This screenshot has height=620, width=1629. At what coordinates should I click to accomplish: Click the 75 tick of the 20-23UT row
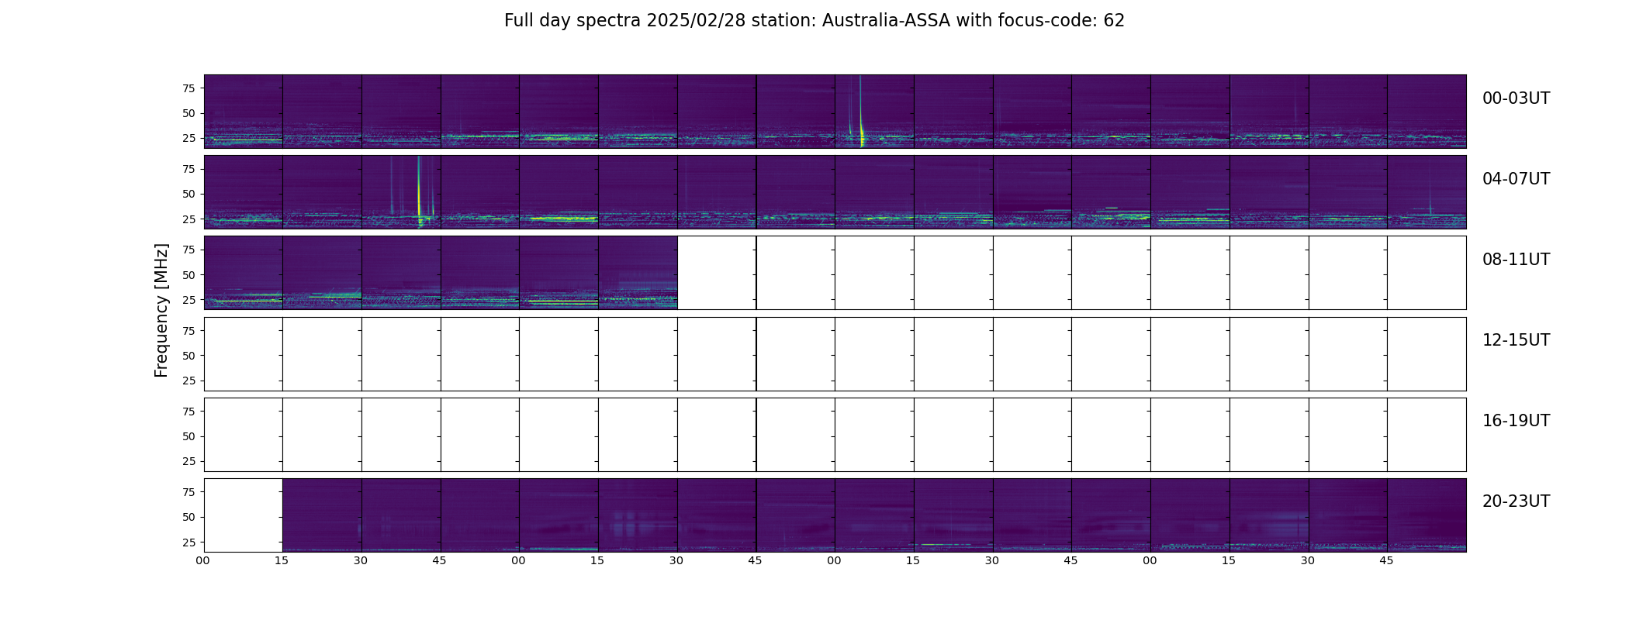188,492
